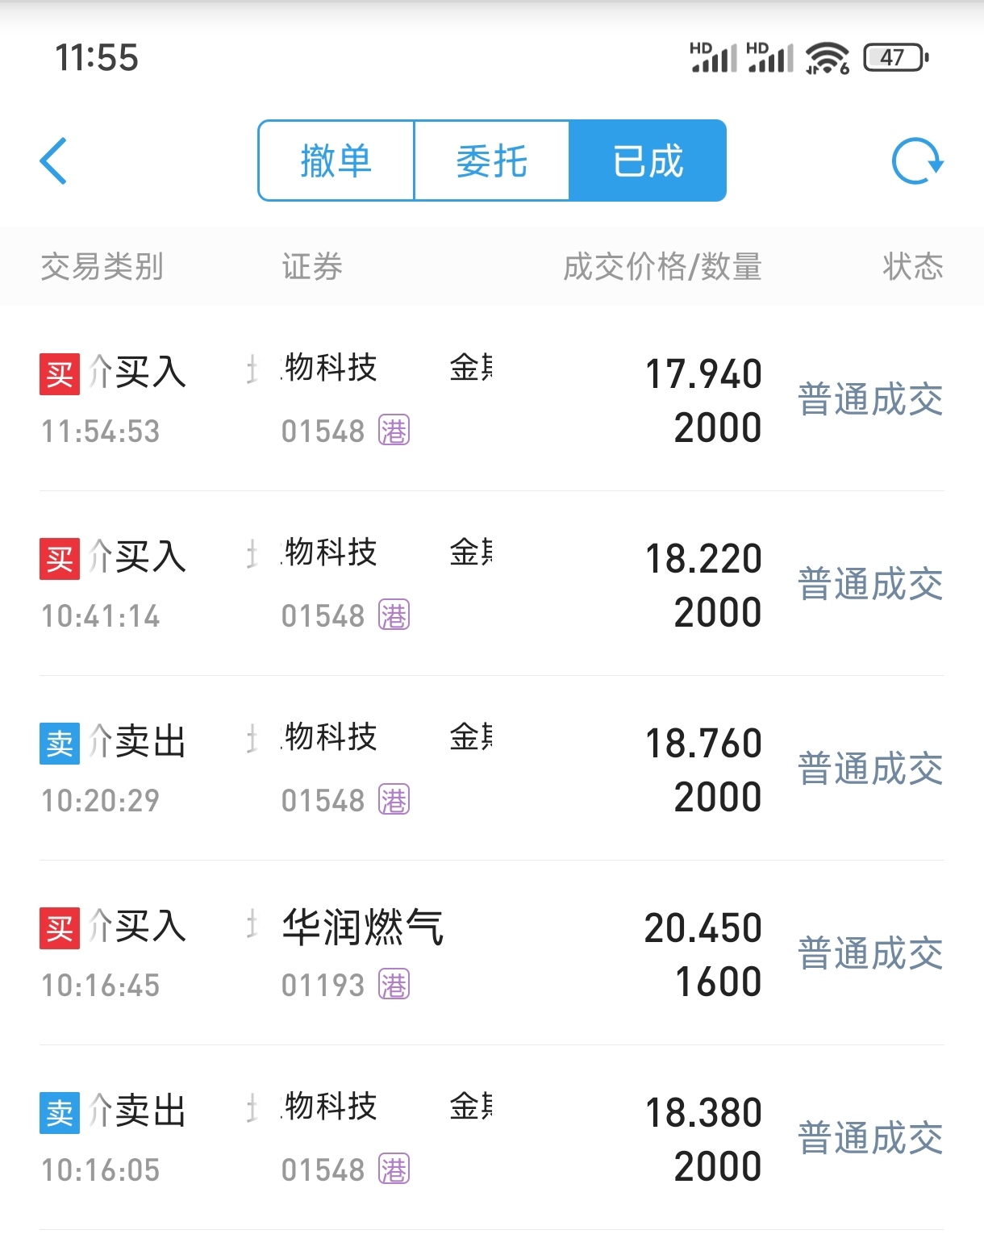The width and height of the screenshot is (984, 1234).
Task: Open the 18.380 sell order row
Action: point(492,1138)
